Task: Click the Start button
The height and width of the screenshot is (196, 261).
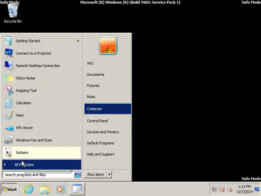Action: point(9,189)
